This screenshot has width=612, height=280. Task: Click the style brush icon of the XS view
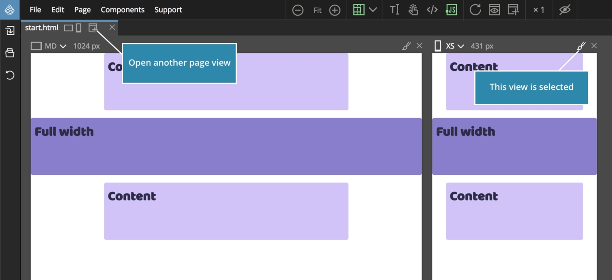(x=581, y=46)
